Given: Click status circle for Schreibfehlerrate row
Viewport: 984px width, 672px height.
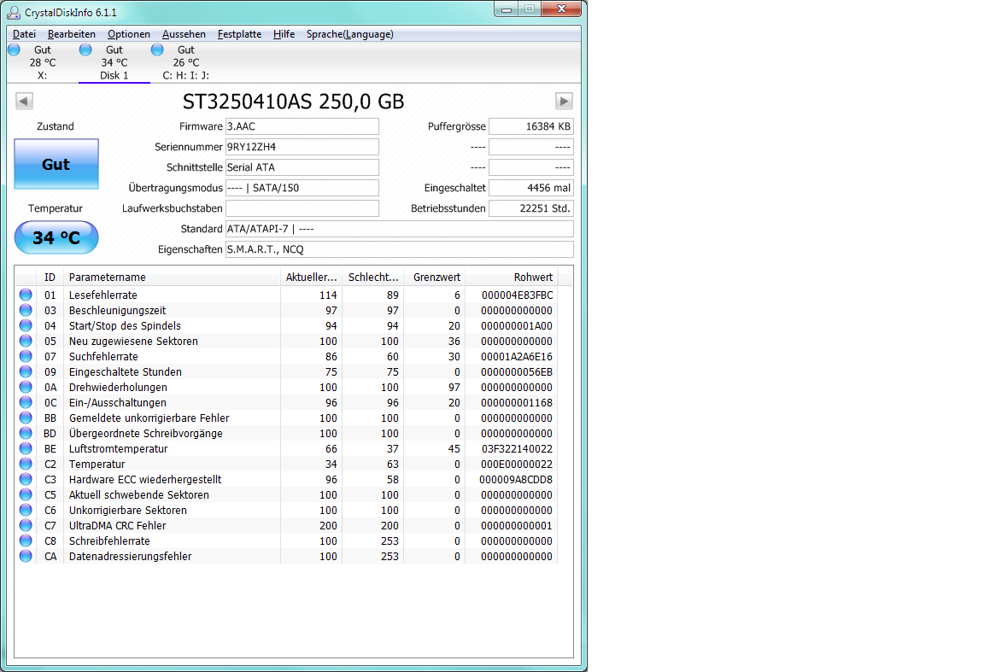Looking at the screenshot, I should pyautogui.click(x=26, y=541).
